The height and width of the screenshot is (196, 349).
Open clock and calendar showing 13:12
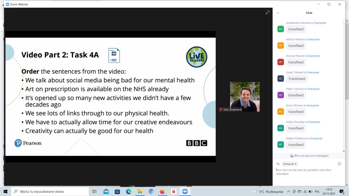[329, 192]
